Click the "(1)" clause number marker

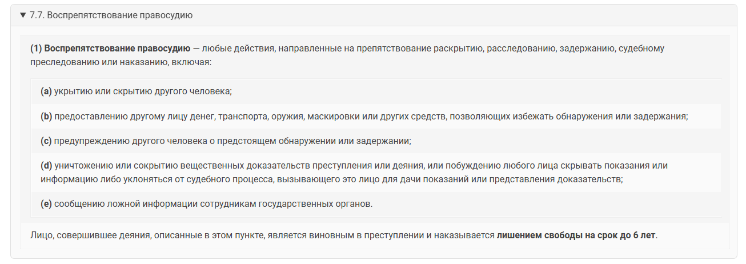click(36, 49)
